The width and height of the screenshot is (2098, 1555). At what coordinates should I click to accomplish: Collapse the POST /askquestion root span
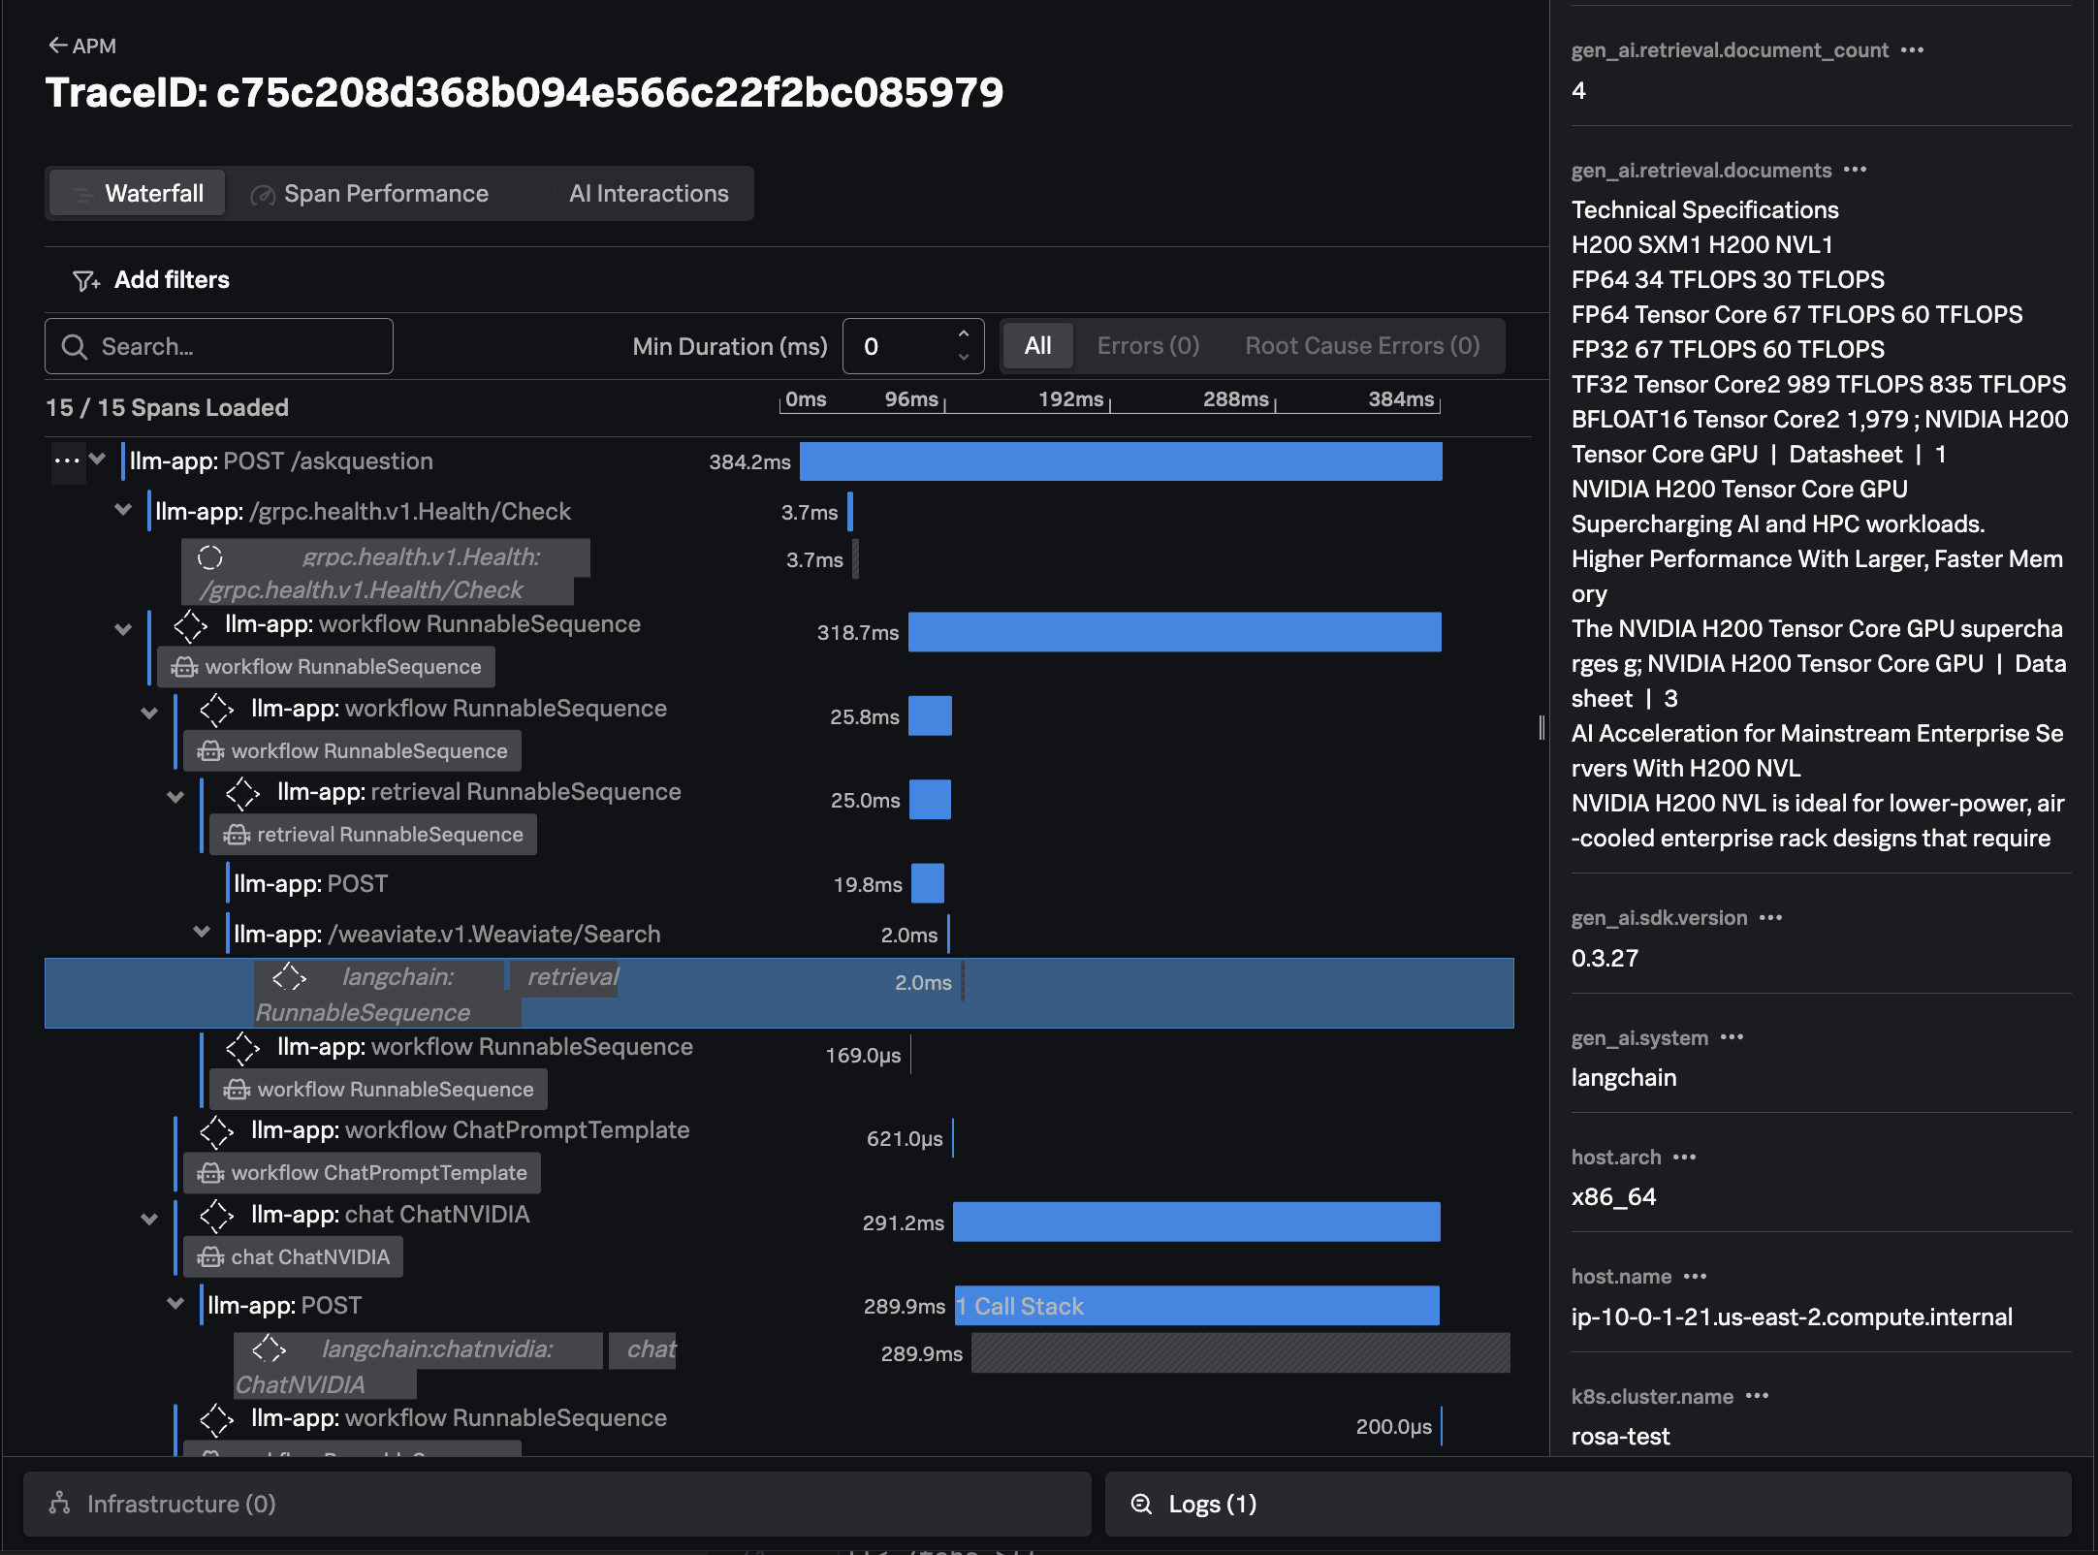(98, 460)
